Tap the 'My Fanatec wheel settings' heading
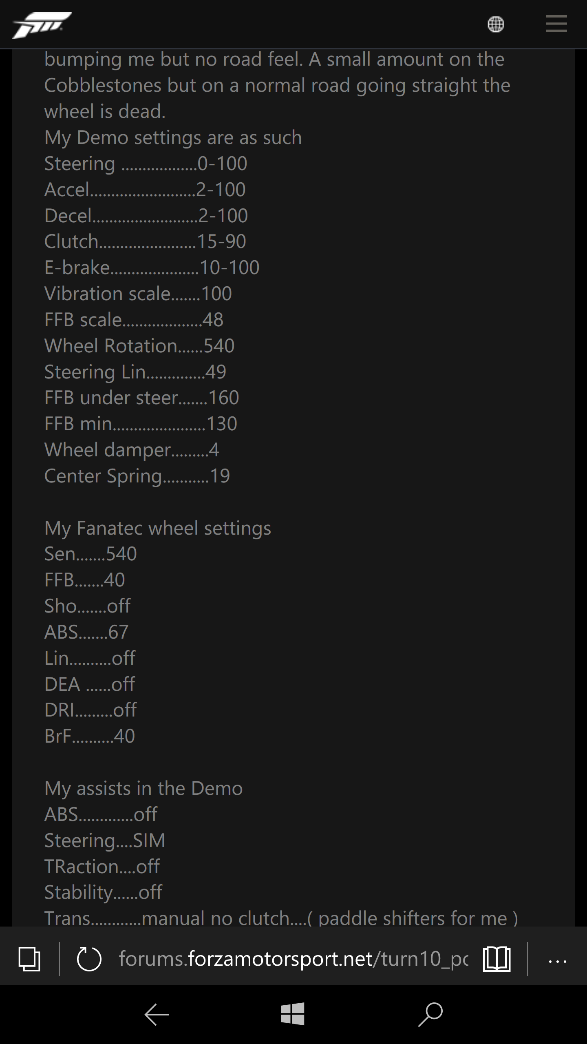Screen dimensions: 587x1044 158,528
